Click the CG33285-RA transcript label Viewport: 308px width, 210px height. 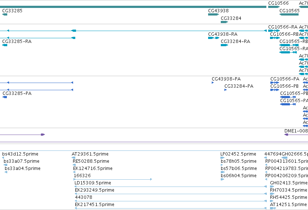click(x=17, y=41)
